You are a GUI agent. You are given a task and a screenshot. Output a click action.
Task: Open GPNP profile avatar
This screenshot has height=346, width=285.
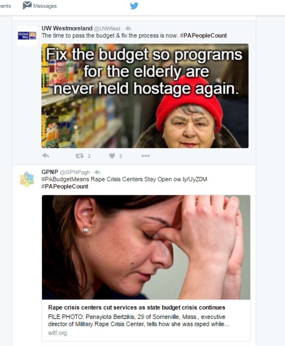[x=27, y=179]
